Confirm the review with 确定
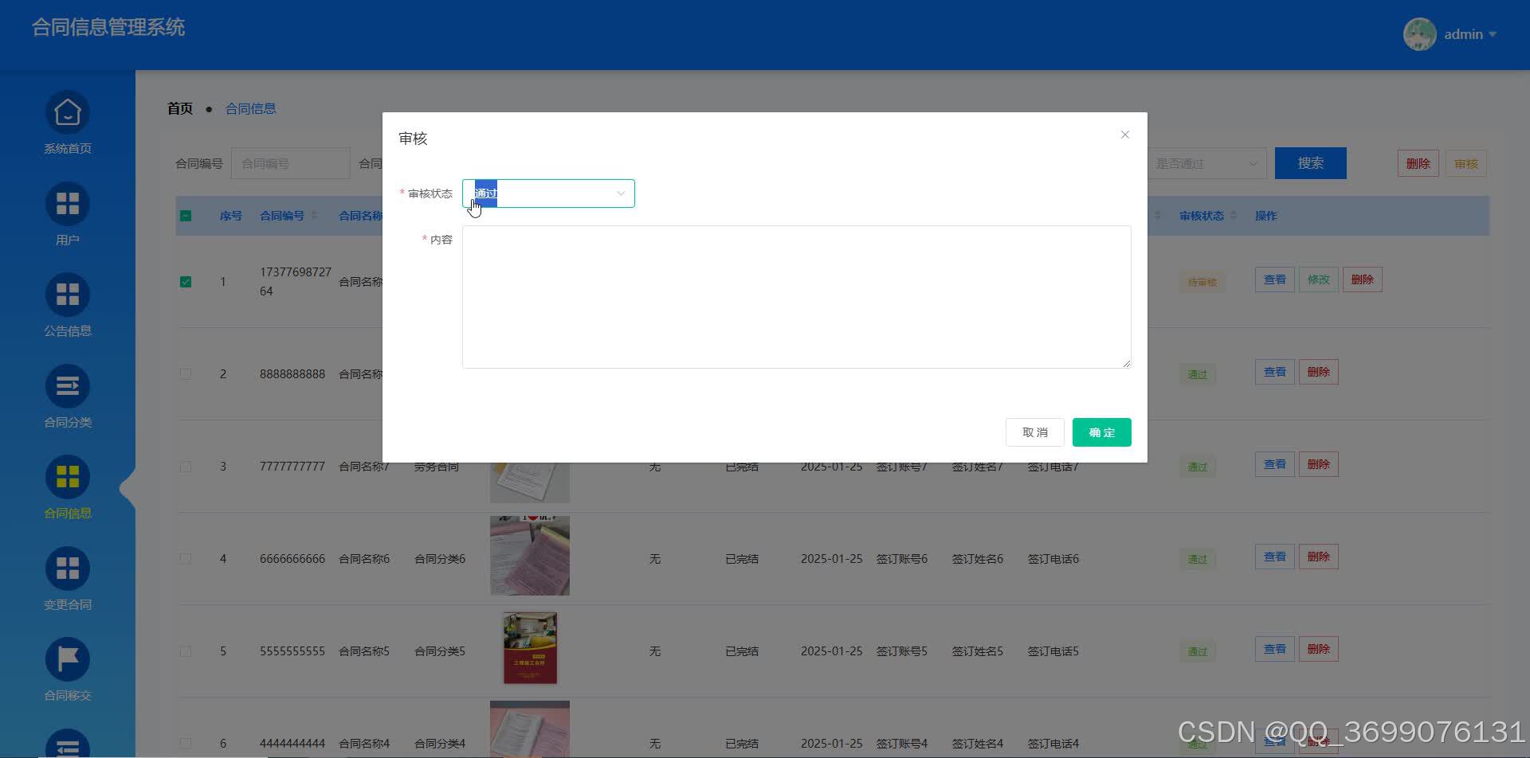The height and width of the screenshot is (758, 1530). (1102, 432)
